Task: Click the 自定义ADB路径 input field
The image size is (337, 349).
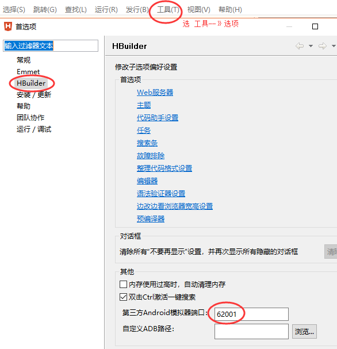Action: (251, 331)
